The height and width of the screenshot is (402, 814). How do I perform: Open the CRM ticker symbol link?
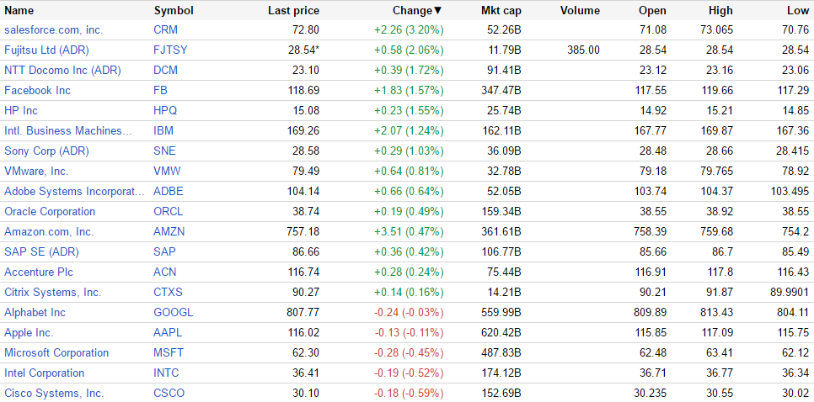[166, 29]
